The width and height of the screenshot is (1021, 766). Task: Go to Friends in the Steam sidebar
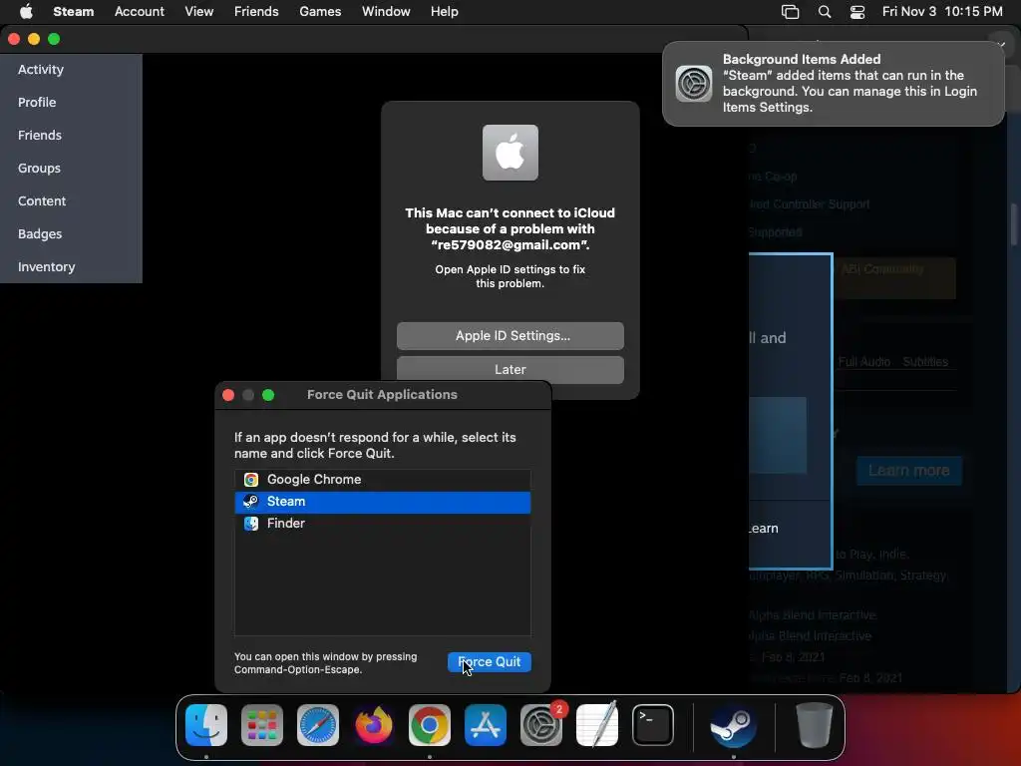40,136
